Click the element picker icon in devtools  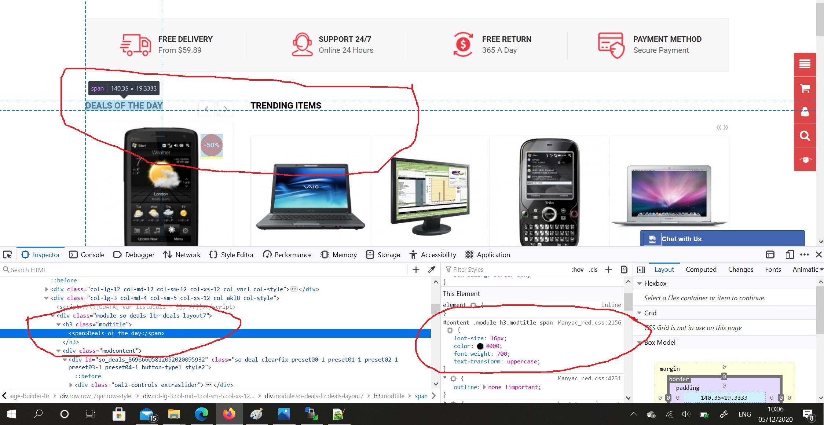[7, 254]
